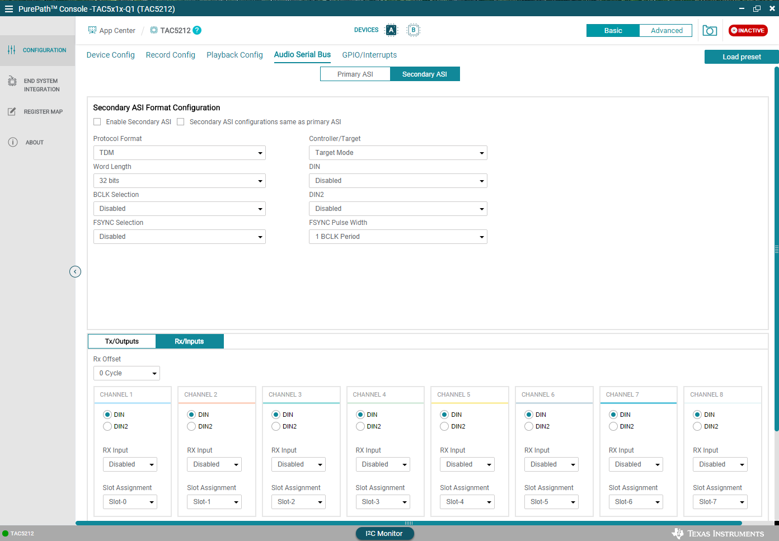This screenshot has width=779, height=541.
Task: Enable the Secondary ASI checkbox
Action: click(x=97, y=121)
